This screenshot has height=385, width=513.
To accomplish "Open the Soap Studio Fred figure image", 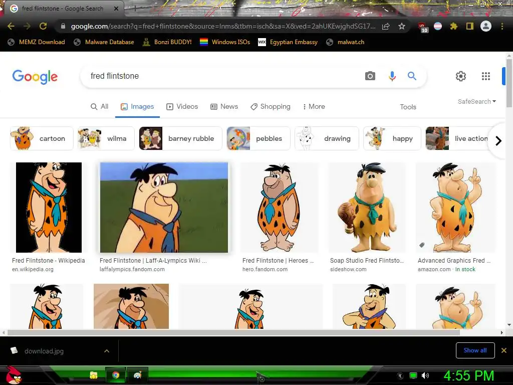I will (x=368, y=207).
